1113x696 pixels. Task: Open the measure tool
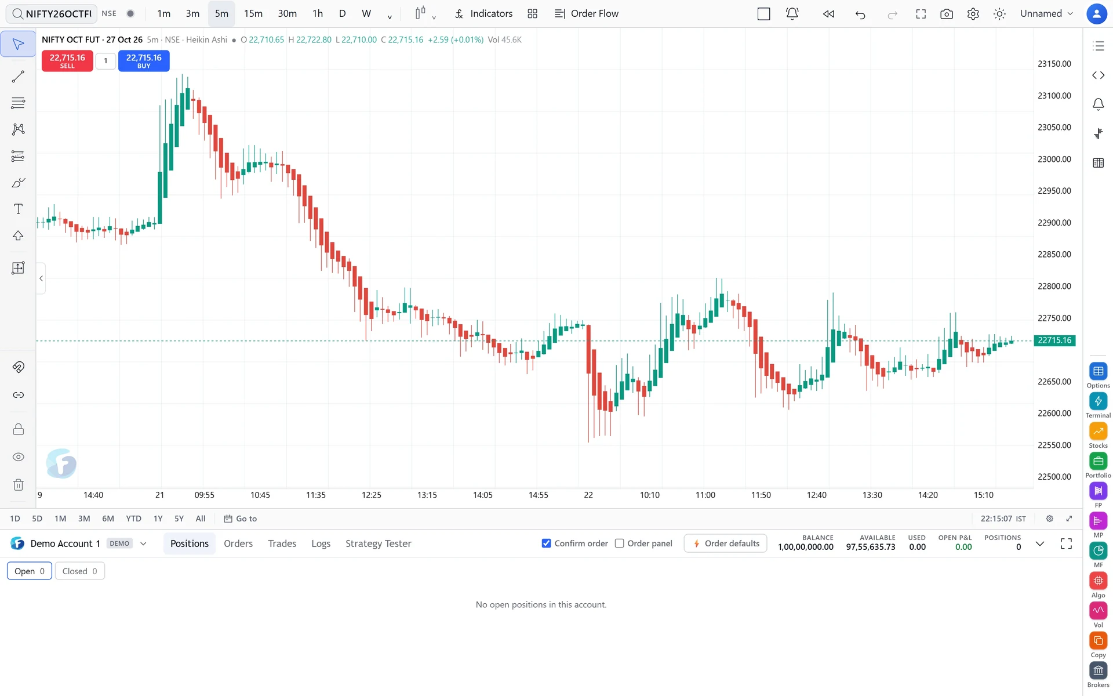pyautogui.click(x=18, y=268)
